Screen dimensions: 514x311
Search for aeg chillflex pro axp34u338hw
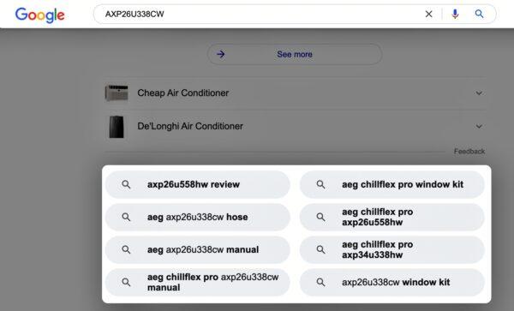[x=392, y=249]
